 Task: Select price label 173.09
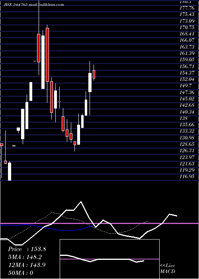pos(187,21)
